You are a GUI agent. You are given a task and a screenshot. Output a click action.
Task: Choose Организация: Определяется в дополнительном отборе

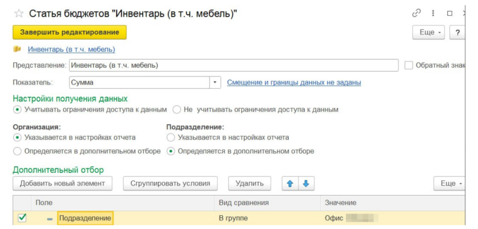pos(17,151)
